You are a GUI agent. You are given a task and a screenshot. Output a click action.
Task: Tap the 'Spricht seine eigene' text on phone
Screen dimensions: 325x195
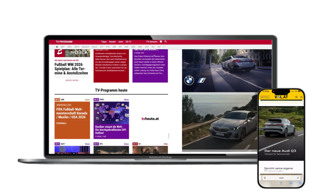(278, 168)
